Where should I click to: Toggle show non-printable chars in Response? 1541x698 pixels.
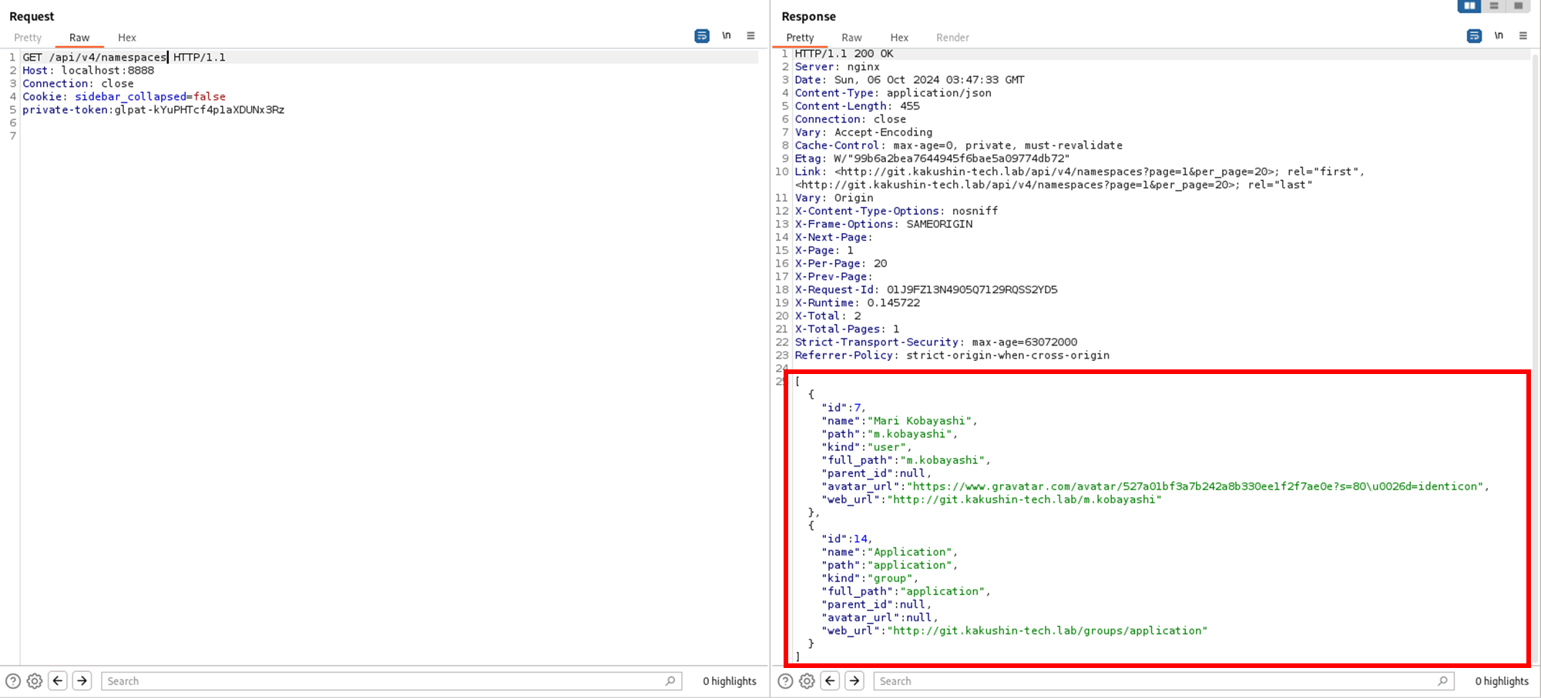pos(1499,36)
